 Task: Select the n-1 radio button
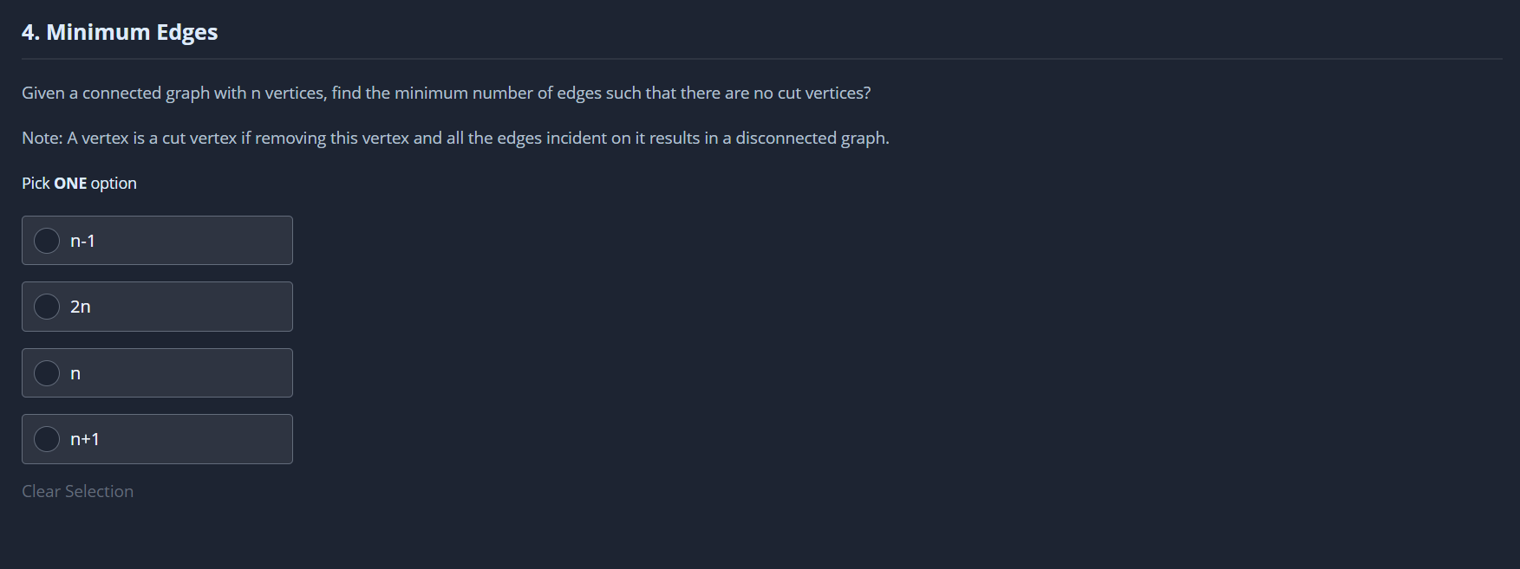(x=47, y=241)
